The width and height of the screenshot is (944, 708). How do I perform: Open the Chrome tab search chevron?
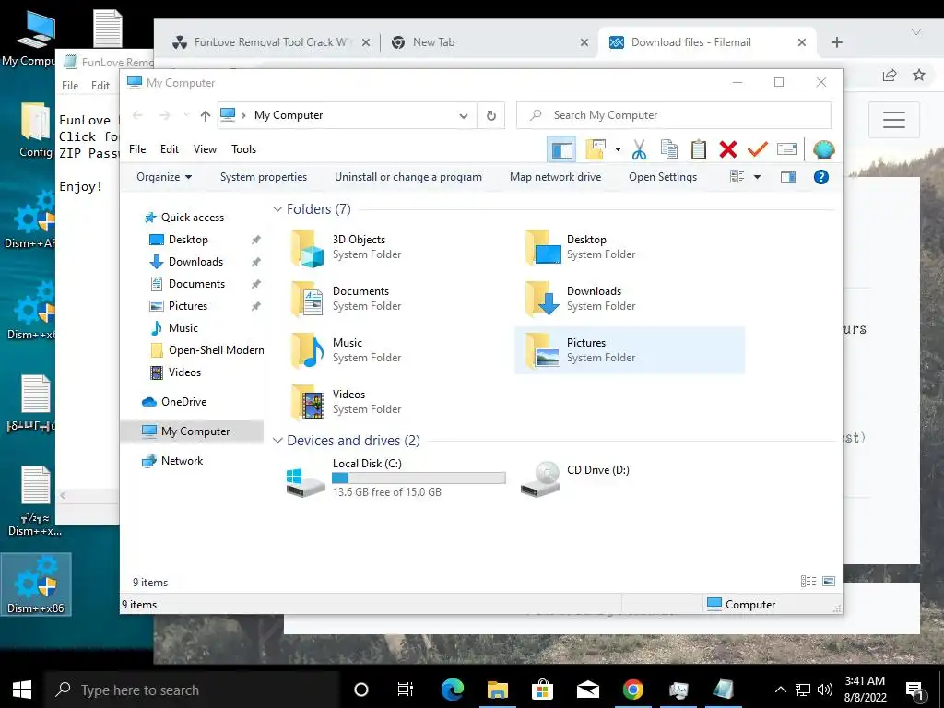[916, 32]
